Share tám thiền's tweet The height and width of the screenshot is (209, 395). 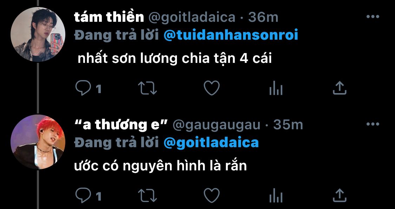(x=340, y=87)
